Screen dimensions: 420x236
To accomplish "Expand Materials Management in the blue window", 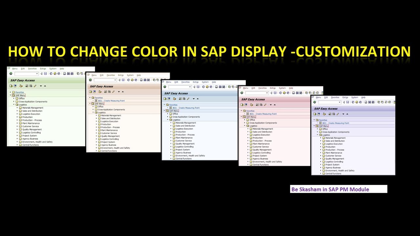I will pyautogui.click(x=171, y=123).
